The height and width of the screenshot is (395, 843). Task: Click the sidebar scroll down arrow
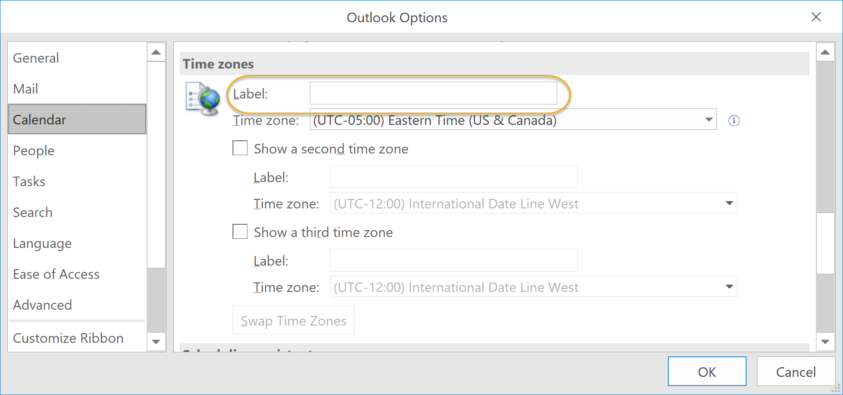pyautogui.click(x=156, y=341)
